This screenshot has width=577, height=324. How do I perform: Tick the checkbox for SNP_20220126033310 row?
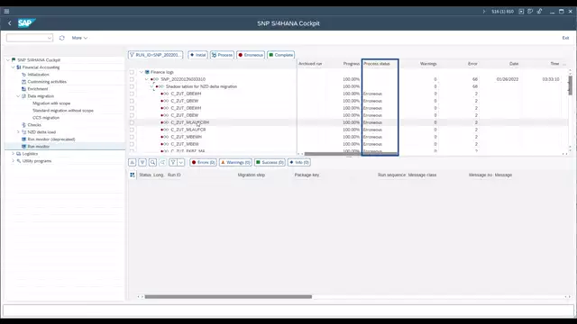[132, 79]
